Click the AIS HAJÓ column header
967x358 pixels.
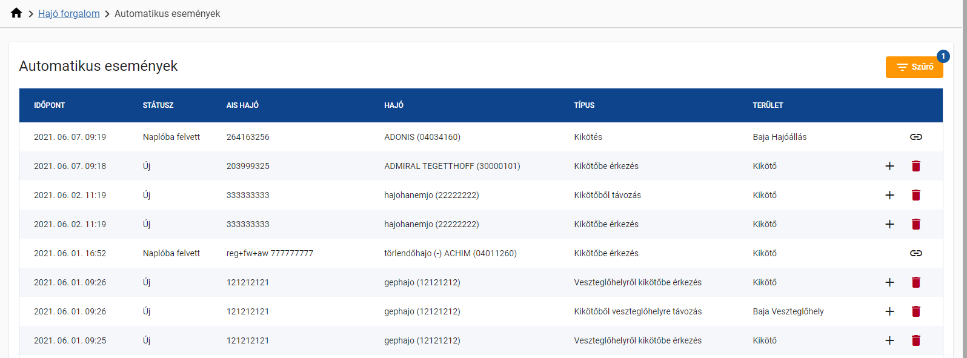pos(242,105)
